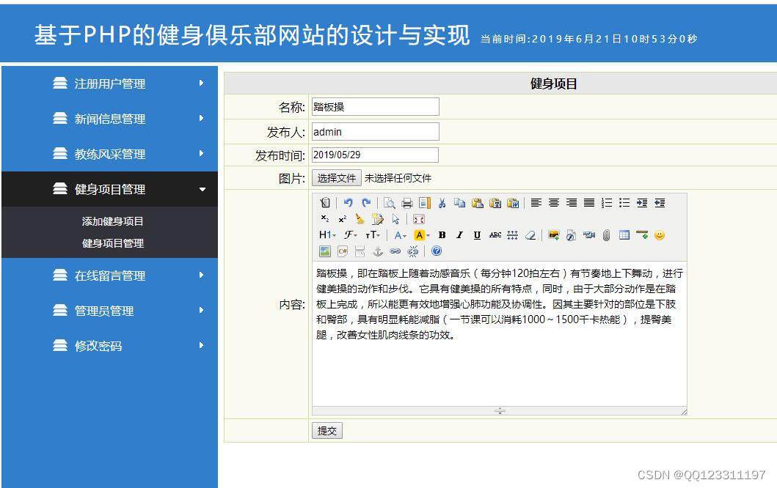This screenshot has height=488, width=777.
Task: Insert a bulleted list
Action: tap(624, 203)
